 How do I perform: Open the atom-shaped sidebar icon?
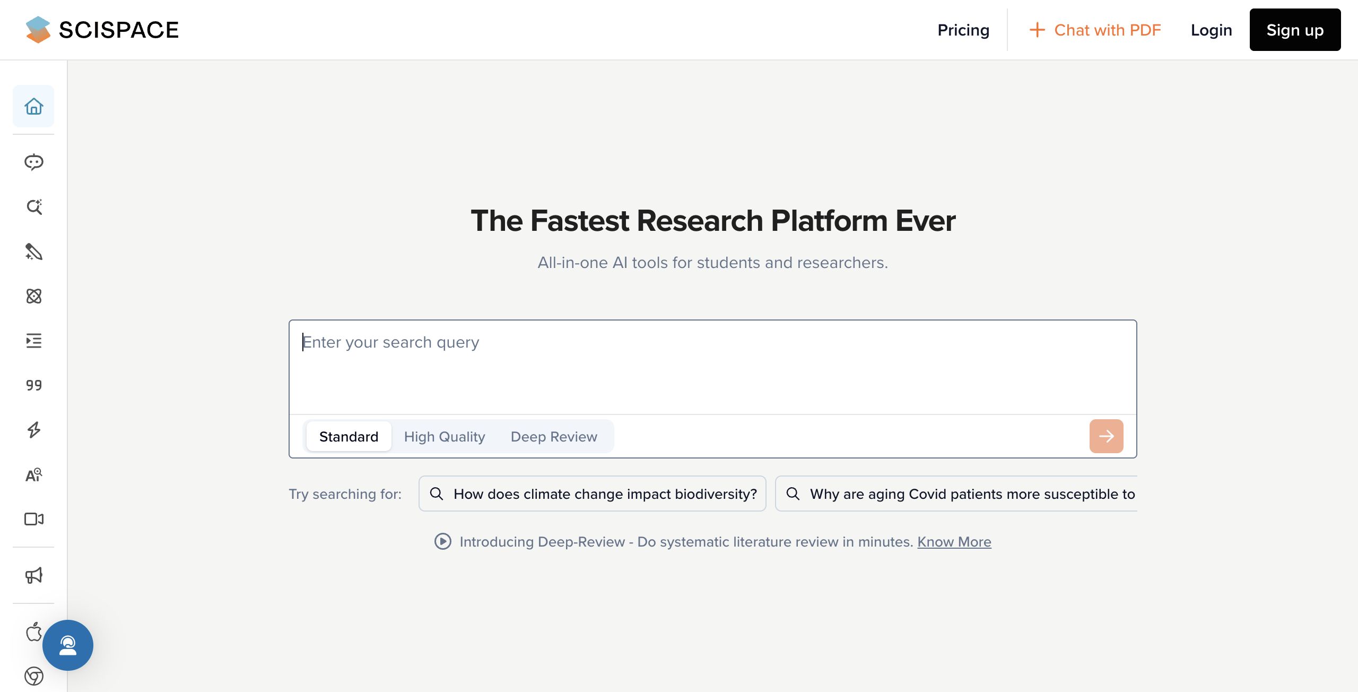33,296
